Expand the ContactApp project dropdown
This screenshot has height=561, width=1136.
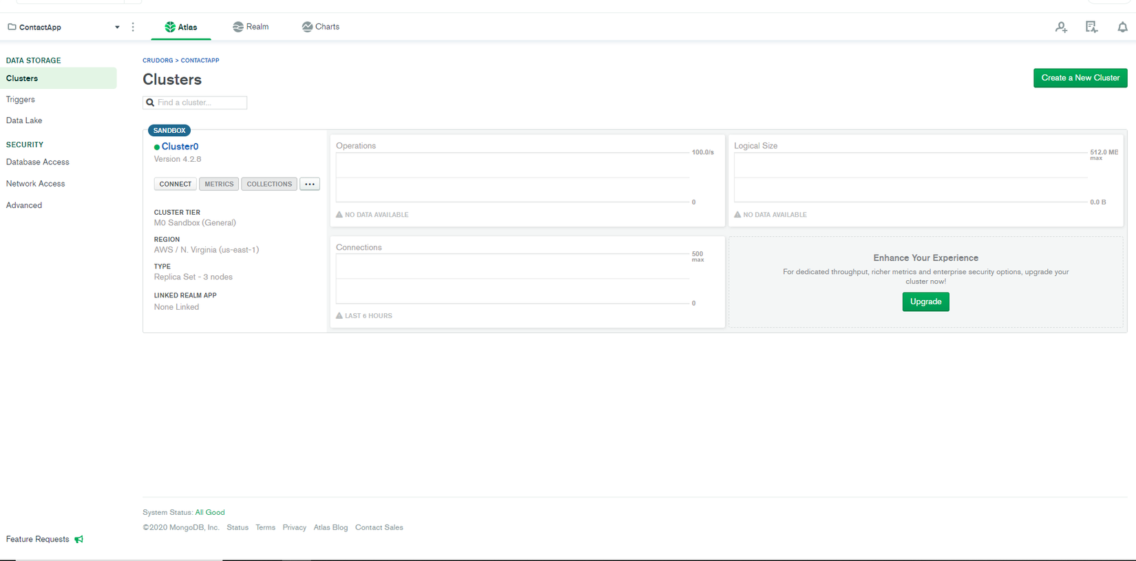pos(117,28)
